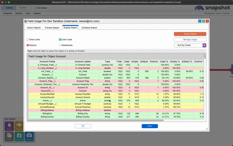The image size is (233, 146).
Task: Click the macOS green full-screen window button
Action: pos(9,2)
